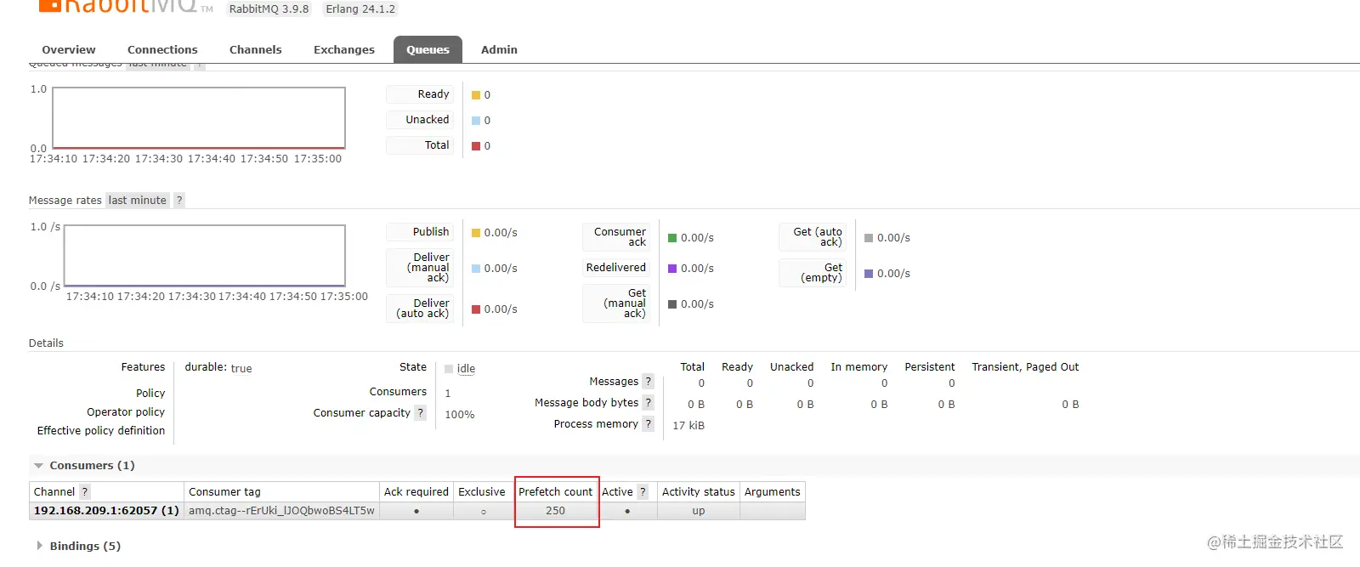The image size is (1360, 567).
Task: Click the Redelivered legend label
Action: point(616,268)
